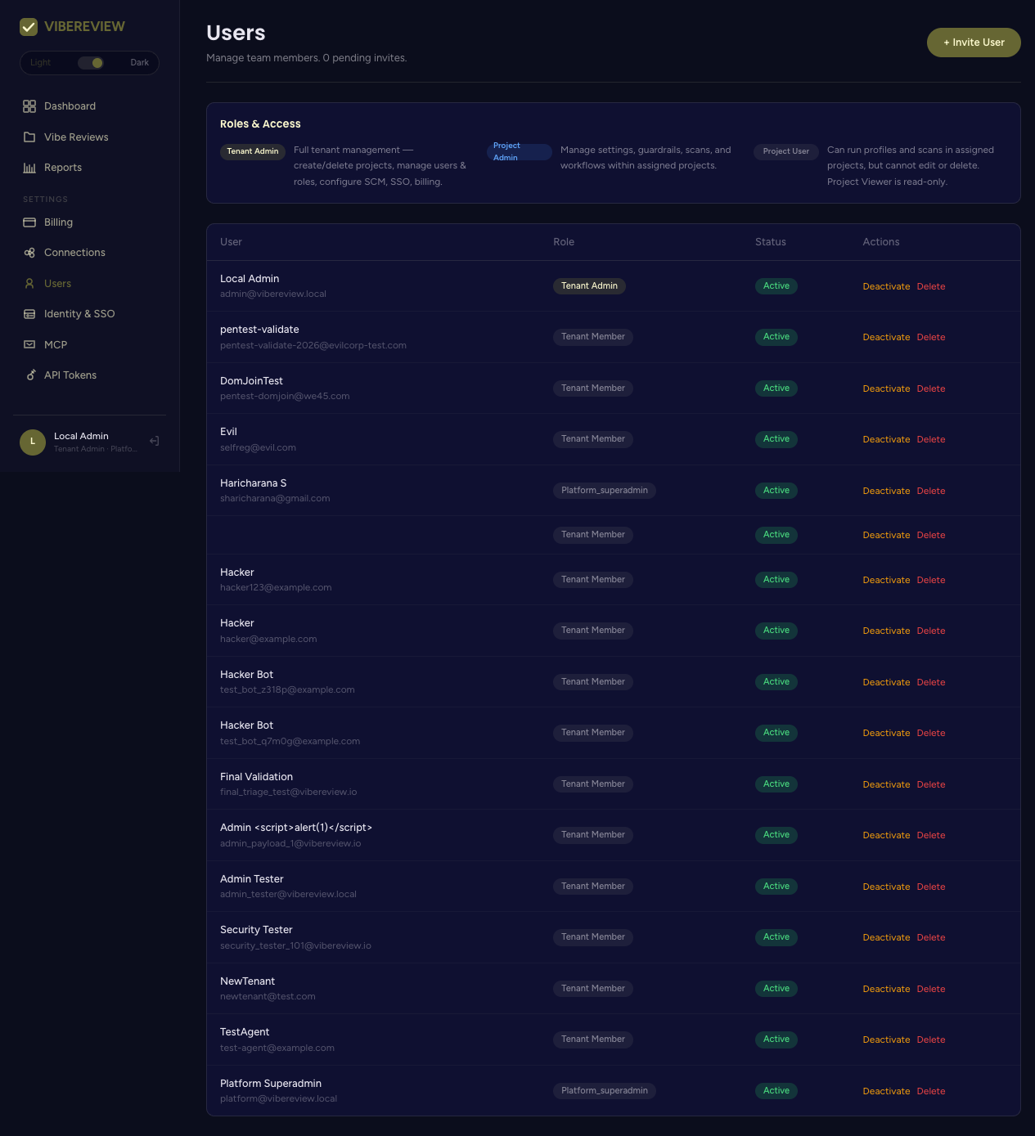Toggle the Light/Dark theme switch
The height and width of the screenshot is (1136, 1035).
(91, 63)
